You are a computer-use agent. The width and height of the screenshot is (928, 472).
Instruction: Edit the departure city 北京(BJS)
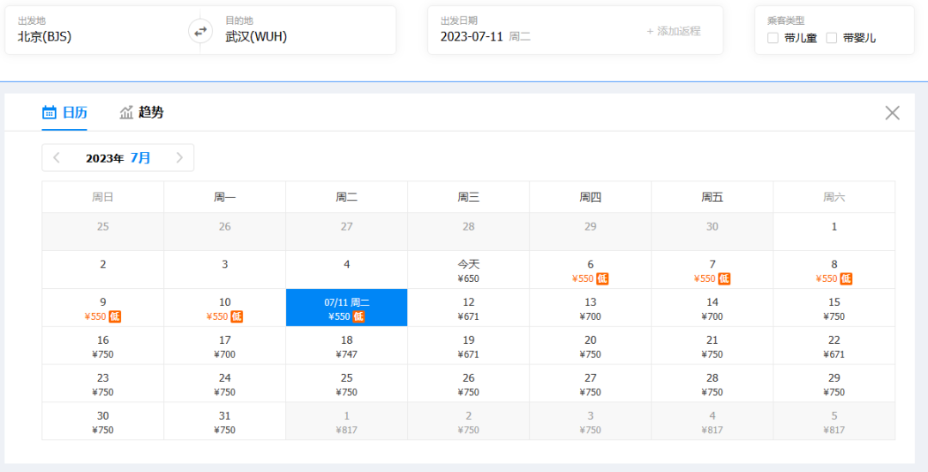pos(45,37)
